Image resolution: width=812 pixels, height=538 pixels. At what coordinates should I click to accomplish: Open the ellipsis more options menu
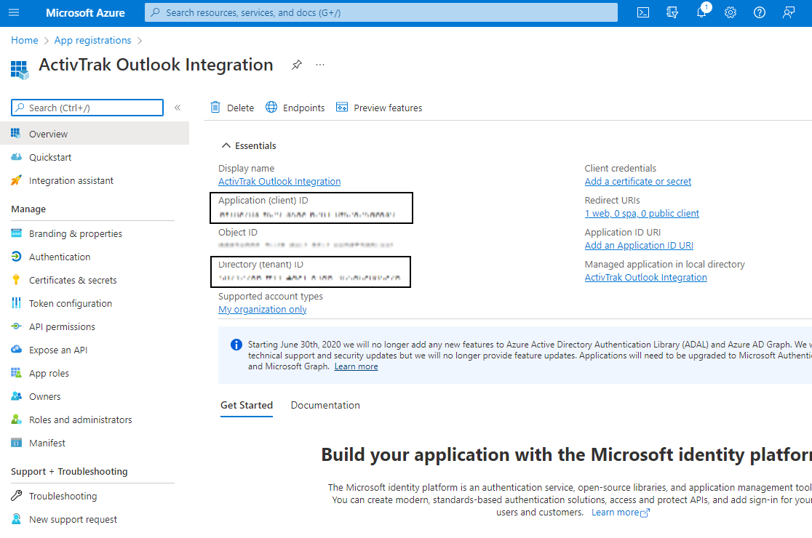[320, 65]
